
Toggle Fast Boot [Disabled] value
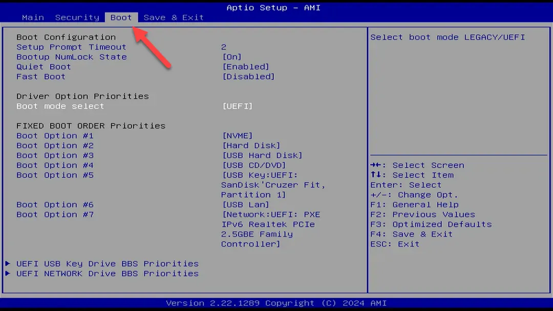(x=248, y=76)
